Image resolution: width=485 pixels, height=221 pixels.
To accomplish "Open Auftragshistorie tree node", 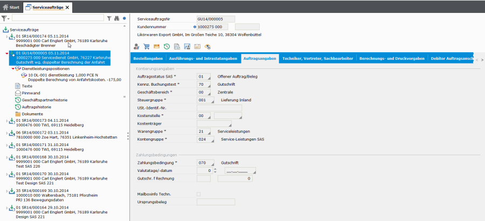I will tap(37, 107).
